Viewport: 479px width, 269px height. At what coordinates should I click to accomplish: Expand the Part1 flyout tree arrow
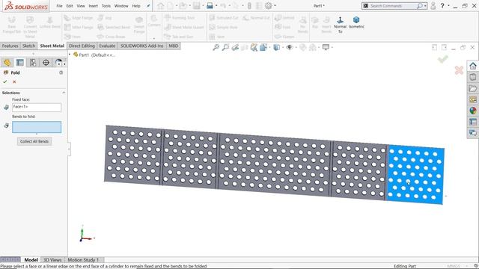pyautogui.click(x=70, y=55)
